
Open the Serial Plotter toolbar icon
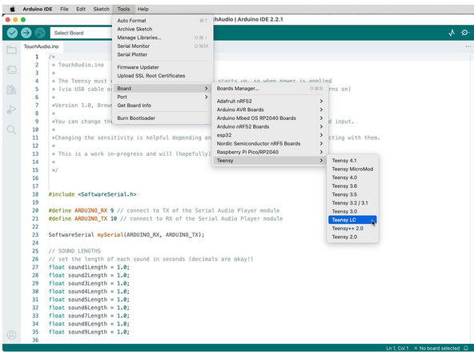[x=452, y=33]
